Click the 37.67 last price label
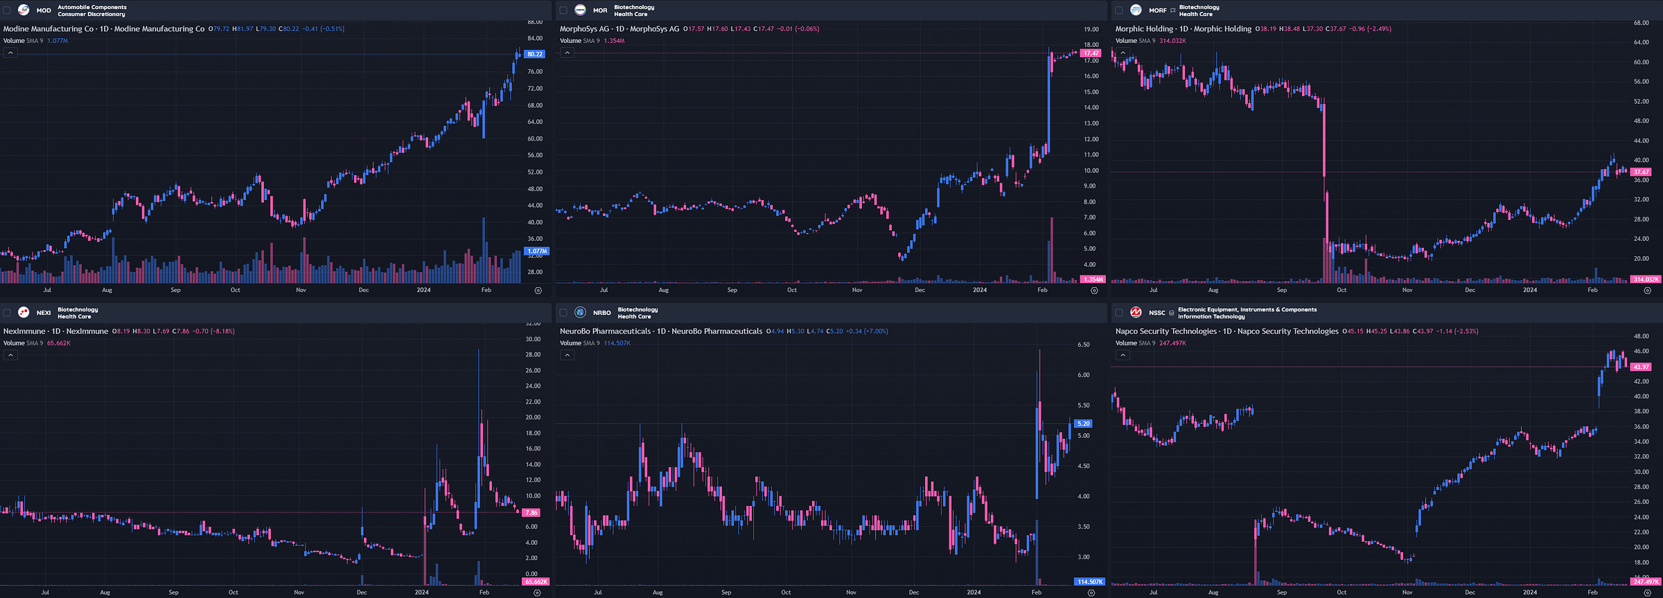 tap(1642, 172)
